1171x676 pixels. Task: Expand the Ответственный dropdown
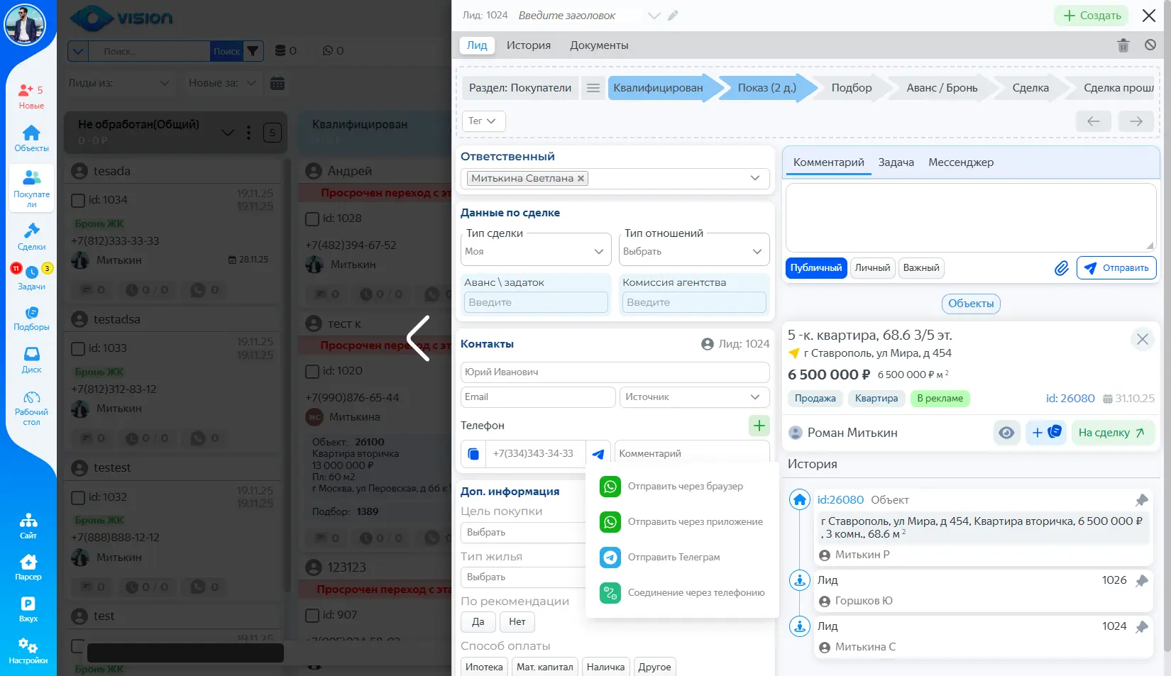point(754,179)
